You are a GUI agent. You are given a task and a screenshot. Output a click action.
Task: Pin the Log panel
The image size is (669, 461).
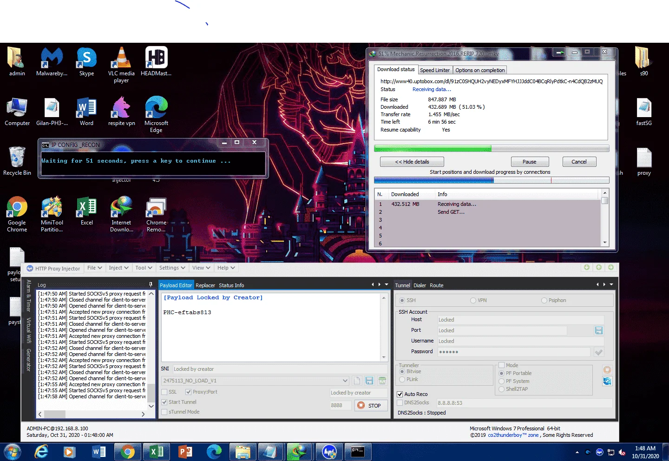pos(151,284)
